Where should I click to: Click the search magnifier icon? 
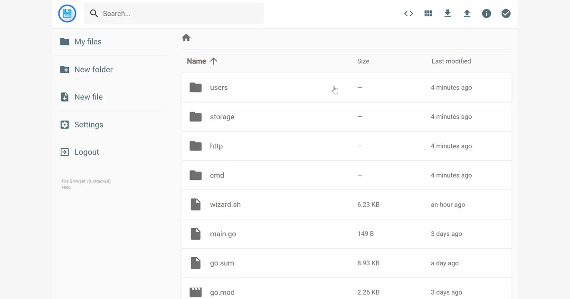click(x=94, y=14)
